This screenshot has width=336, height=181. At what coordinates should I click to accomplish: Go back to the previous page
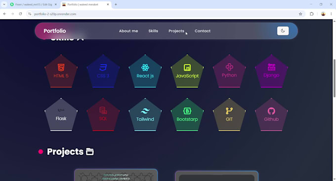[5, 14]
